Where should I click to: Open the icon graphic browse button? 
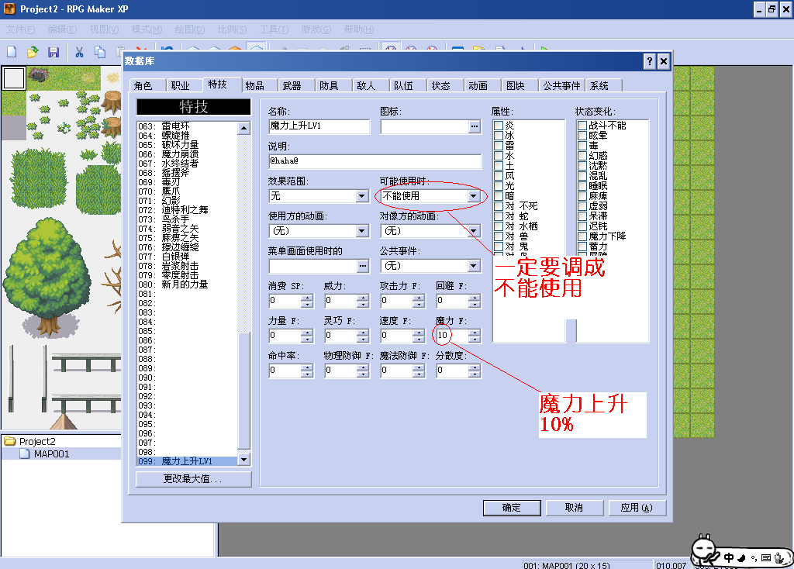(475, 126)
